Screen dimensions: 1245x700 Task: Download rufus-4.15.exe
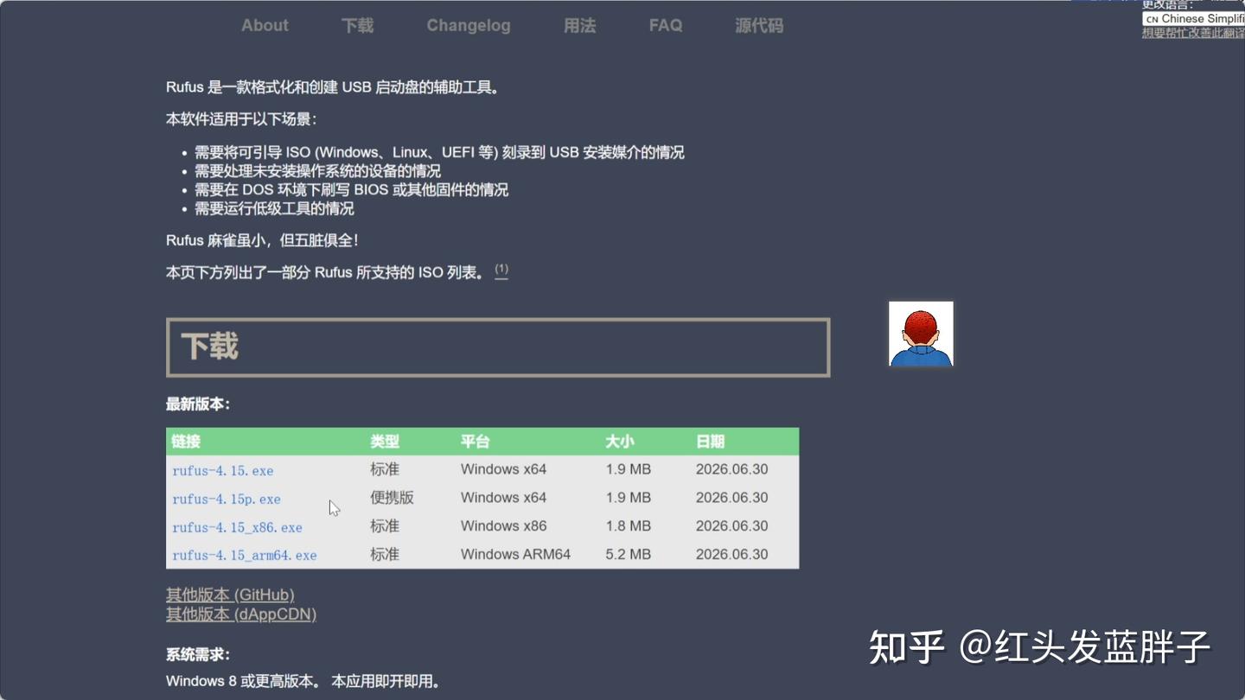click(223, 471)
